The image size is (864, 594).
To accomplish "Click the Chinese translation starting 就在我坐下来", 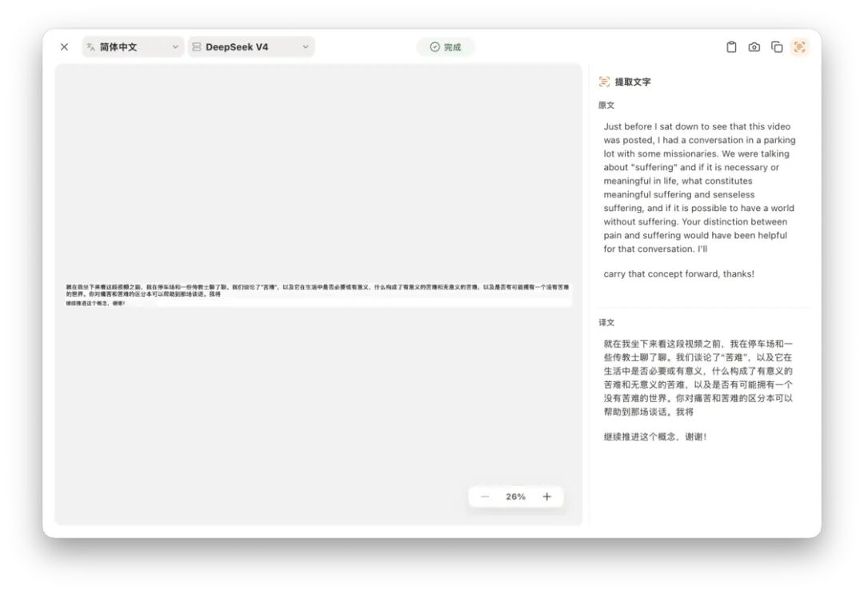I will coord(698,377).
